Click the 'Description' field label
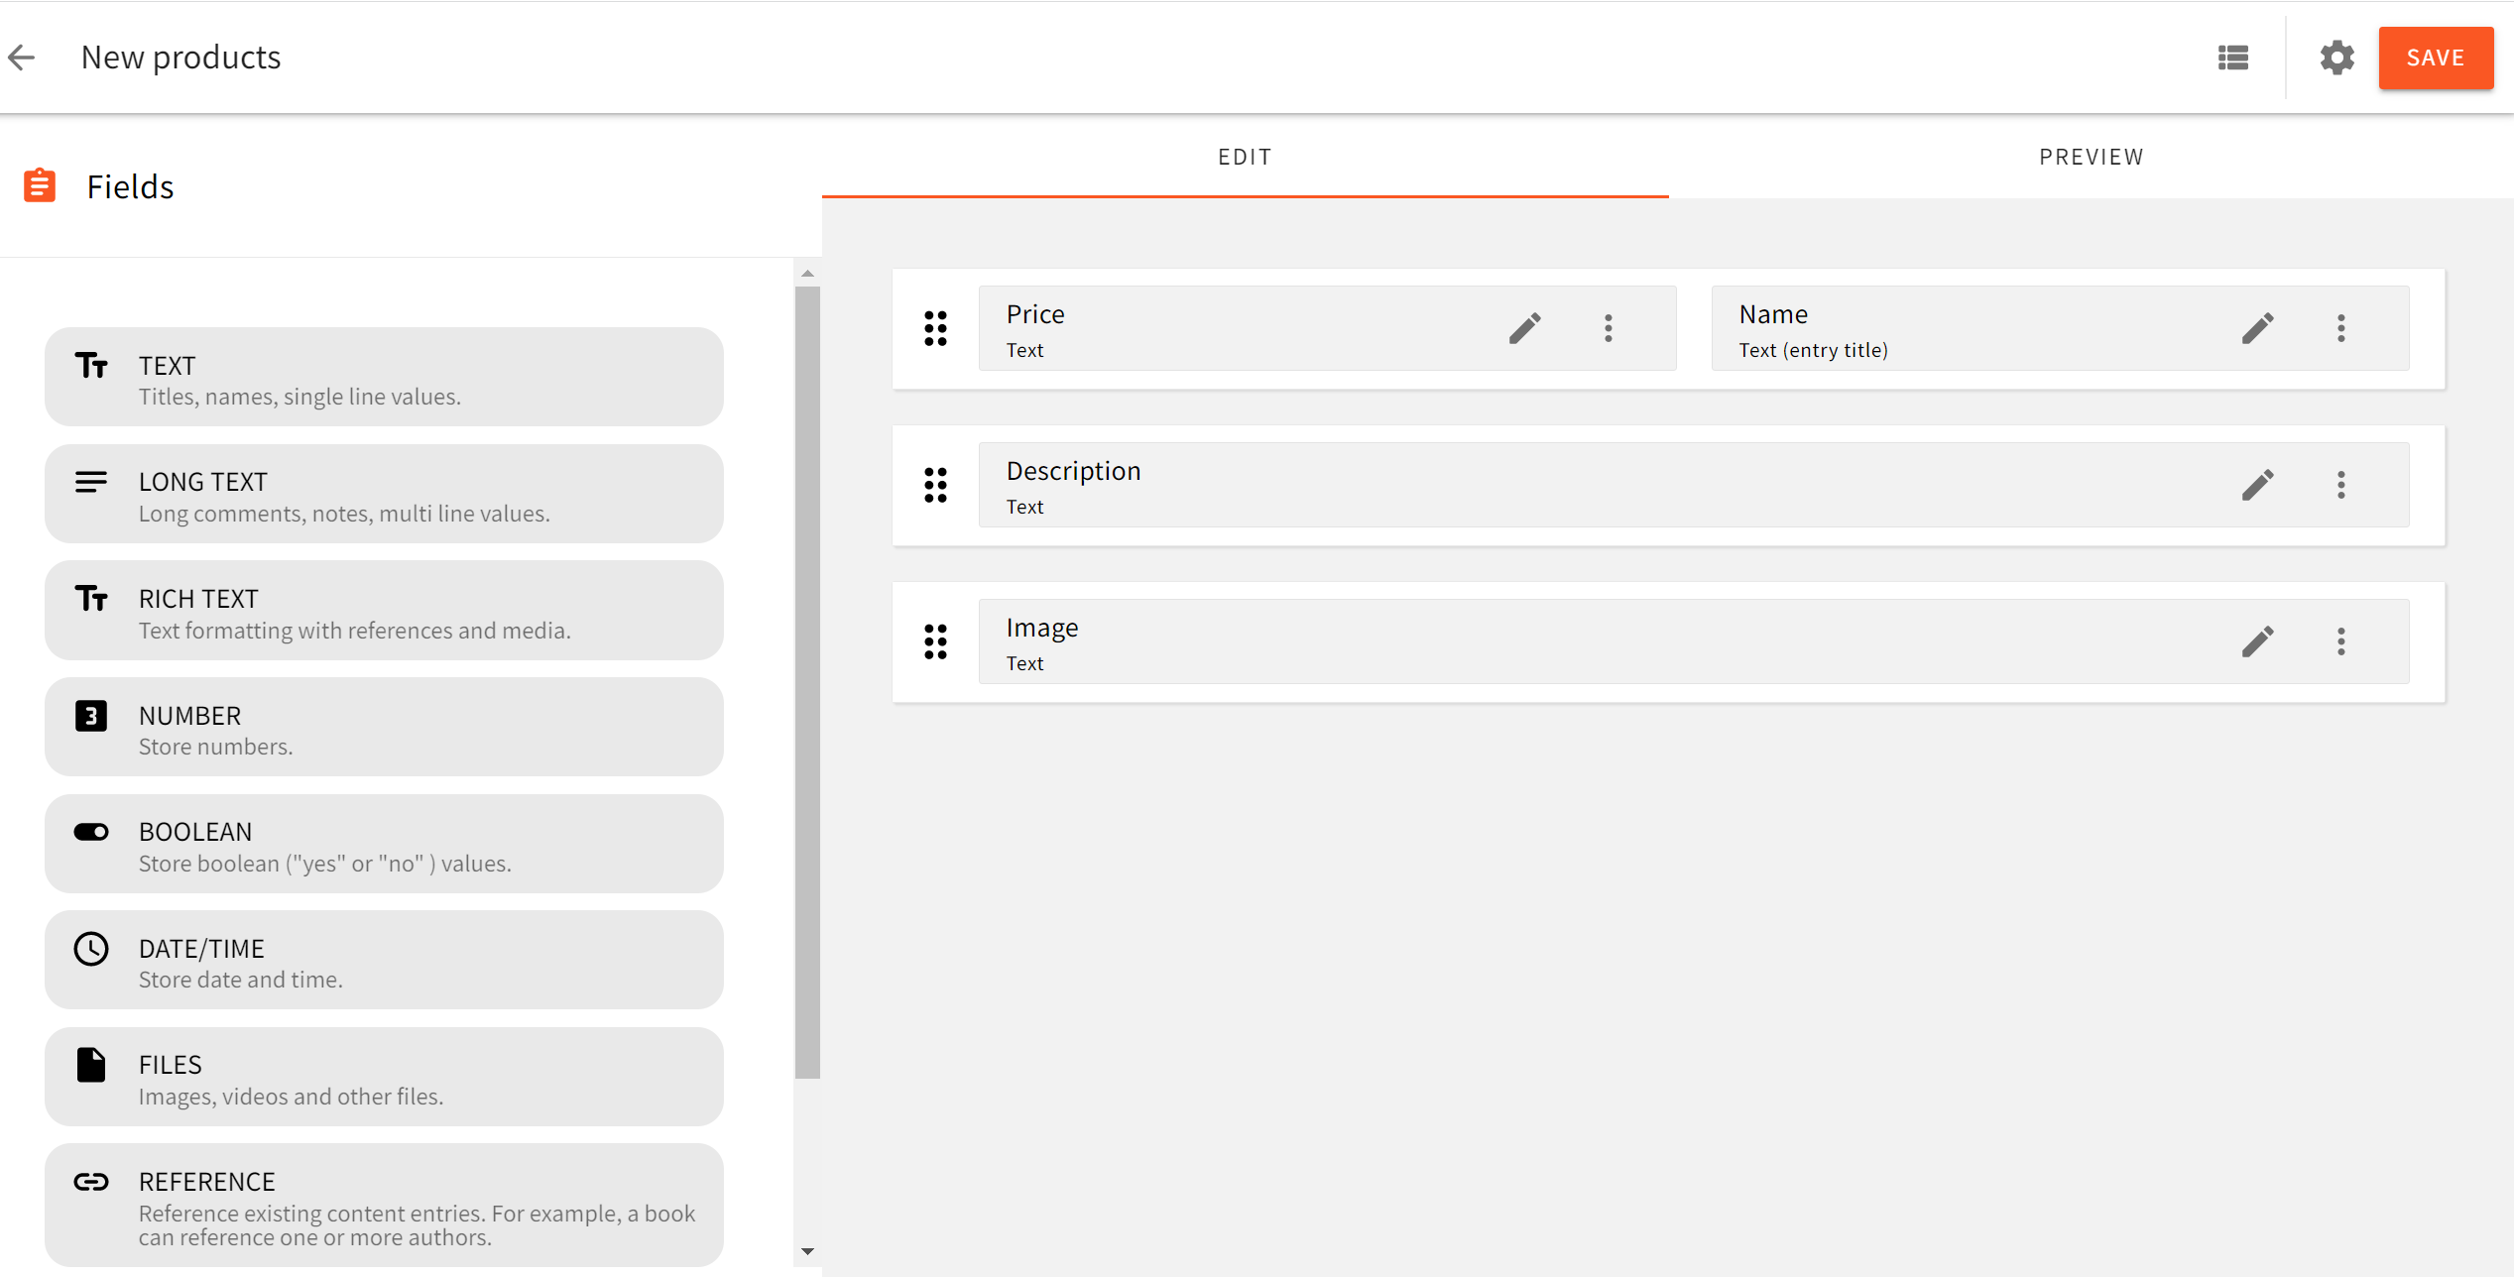Screen dimensions: 2514x1277 click(1074, 471)
